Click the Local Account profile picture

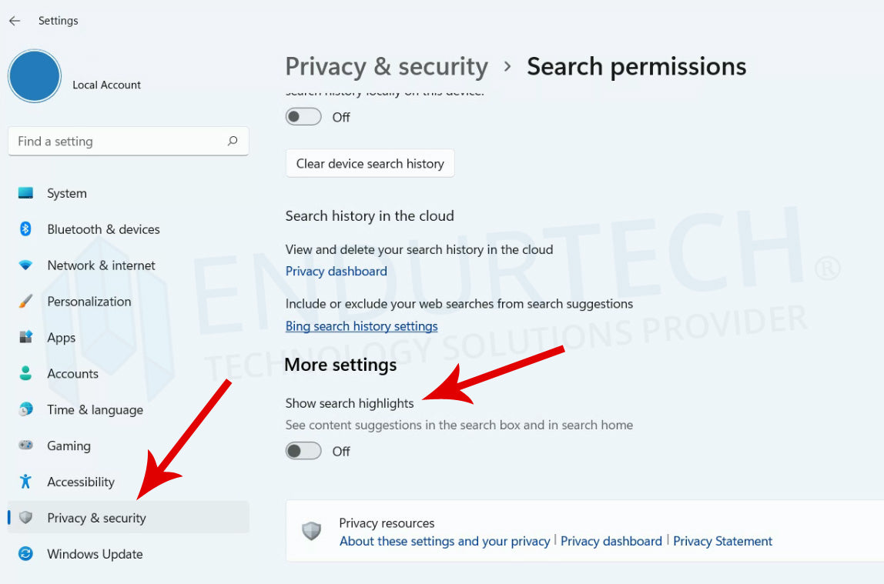(x=35, y=76)
